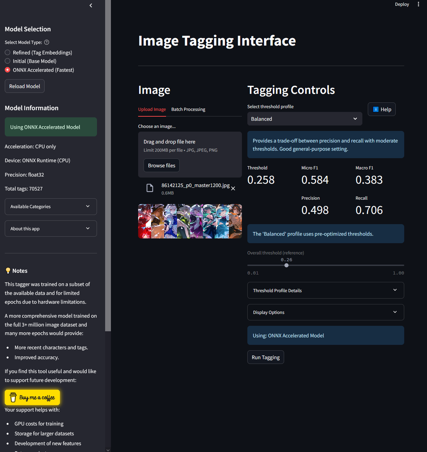This screenshot has width=427, height=452.
Task: Click the Run Tagging button
Action: tap(266, 357)
